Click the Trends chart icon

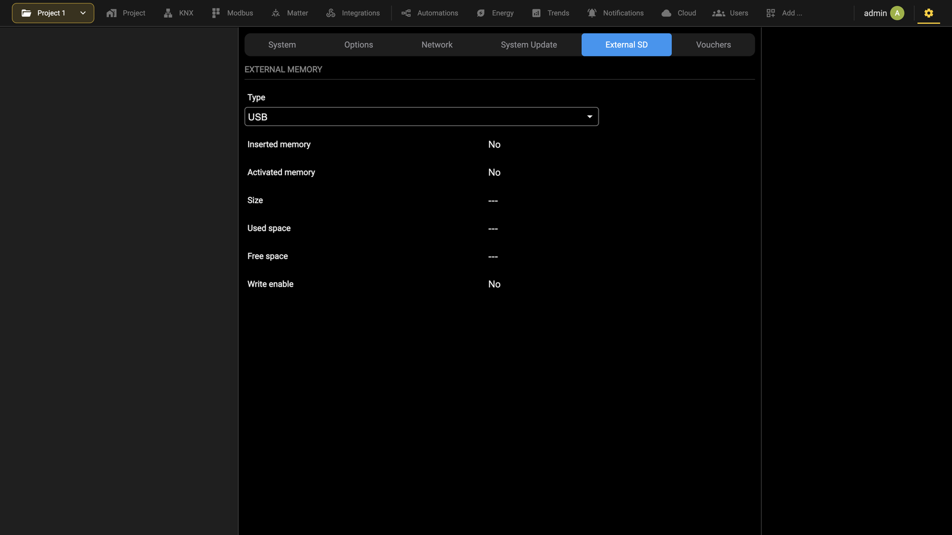(536, 13)
